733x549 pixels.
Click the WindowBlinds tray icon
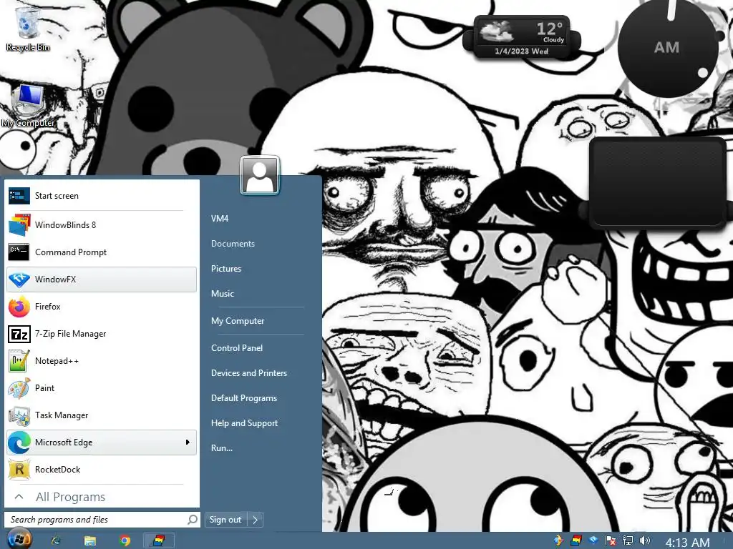tap(576, 540)
